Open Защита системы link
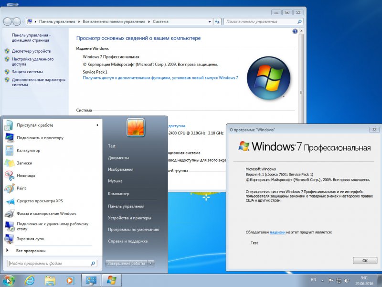The height and width of the screenshot is (287, 382). [x=27, y=72]
